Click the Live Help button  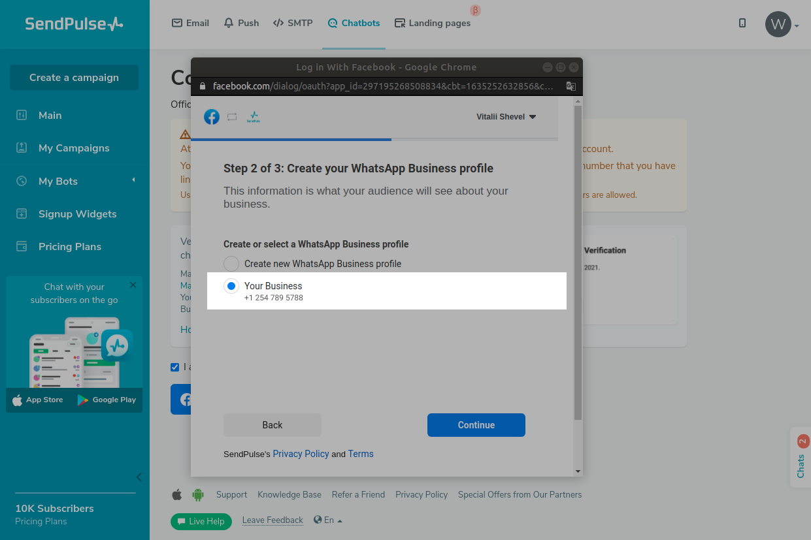(201, 521)
